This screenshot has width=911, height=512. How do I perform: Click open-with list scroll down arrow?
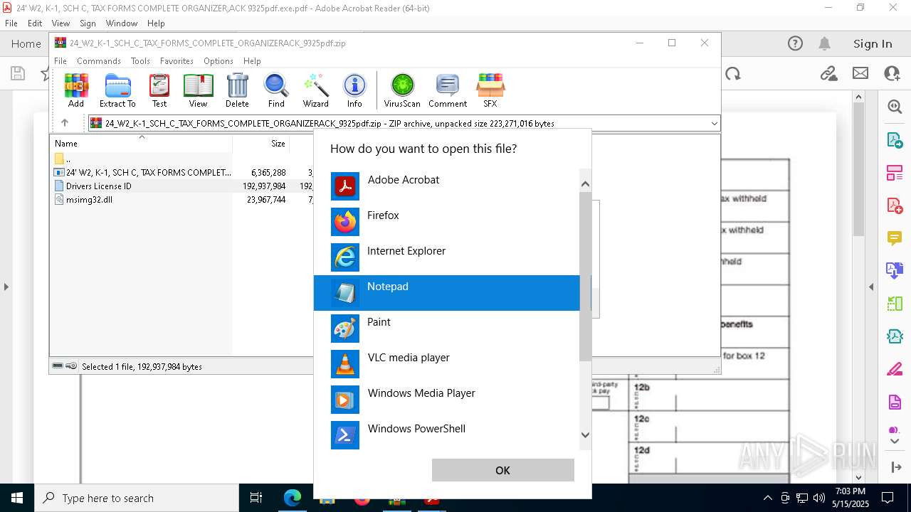tap(586, 435)
